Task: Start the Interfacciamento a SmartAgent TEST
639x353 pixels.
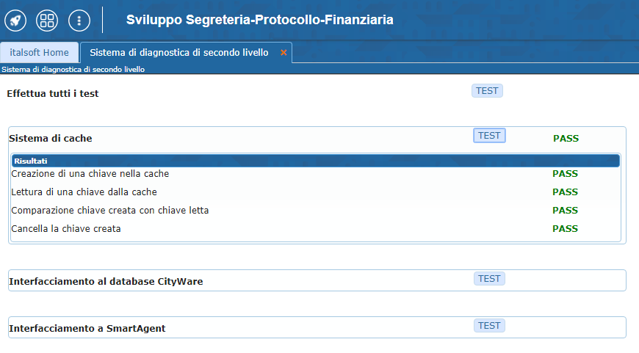Action: tap(489, 326)
